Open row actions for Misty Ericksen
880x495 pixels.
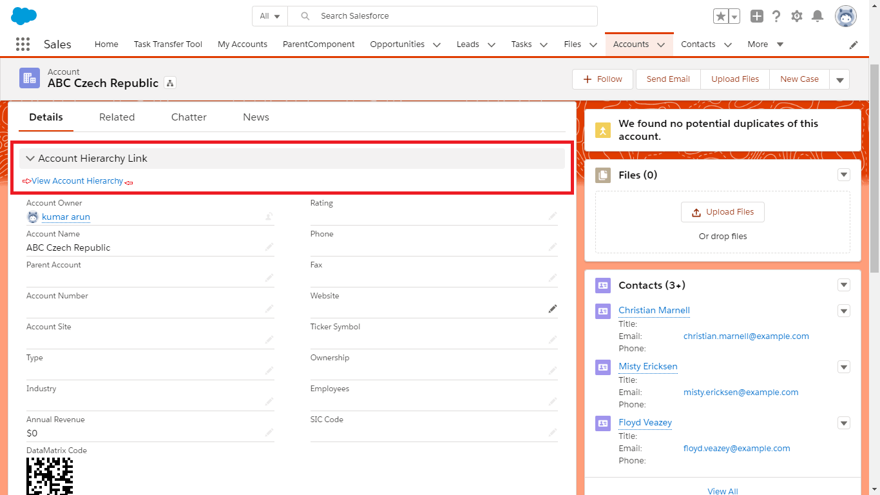[844, 367]
